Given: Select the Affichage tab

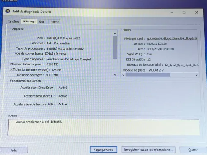Looking at the screenshot, I should click(29, 21).
